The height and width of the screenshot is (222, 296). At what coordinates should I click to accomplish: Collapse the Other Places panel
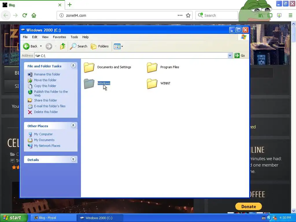73,125
